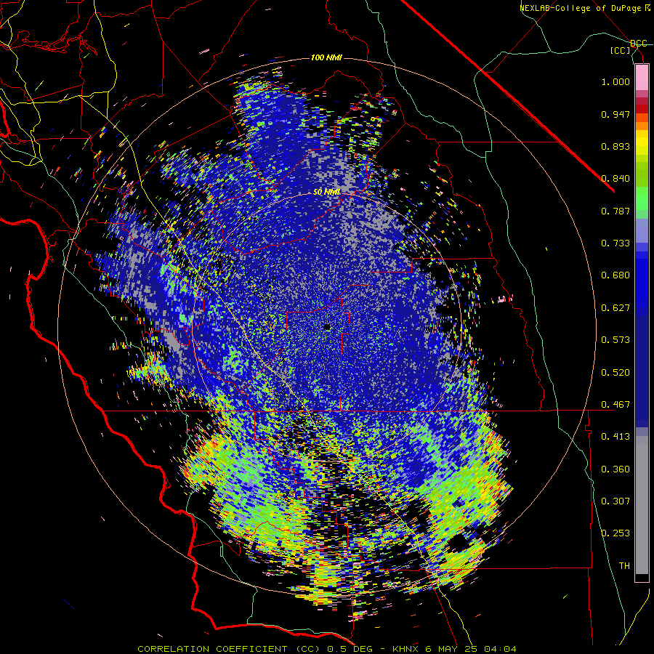
Task: Select the 0.680 legend value
Action: (x=615, y=275)
